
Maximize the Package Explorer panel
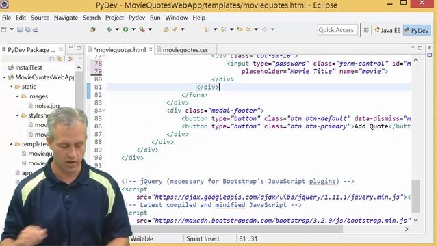(79, 48)
